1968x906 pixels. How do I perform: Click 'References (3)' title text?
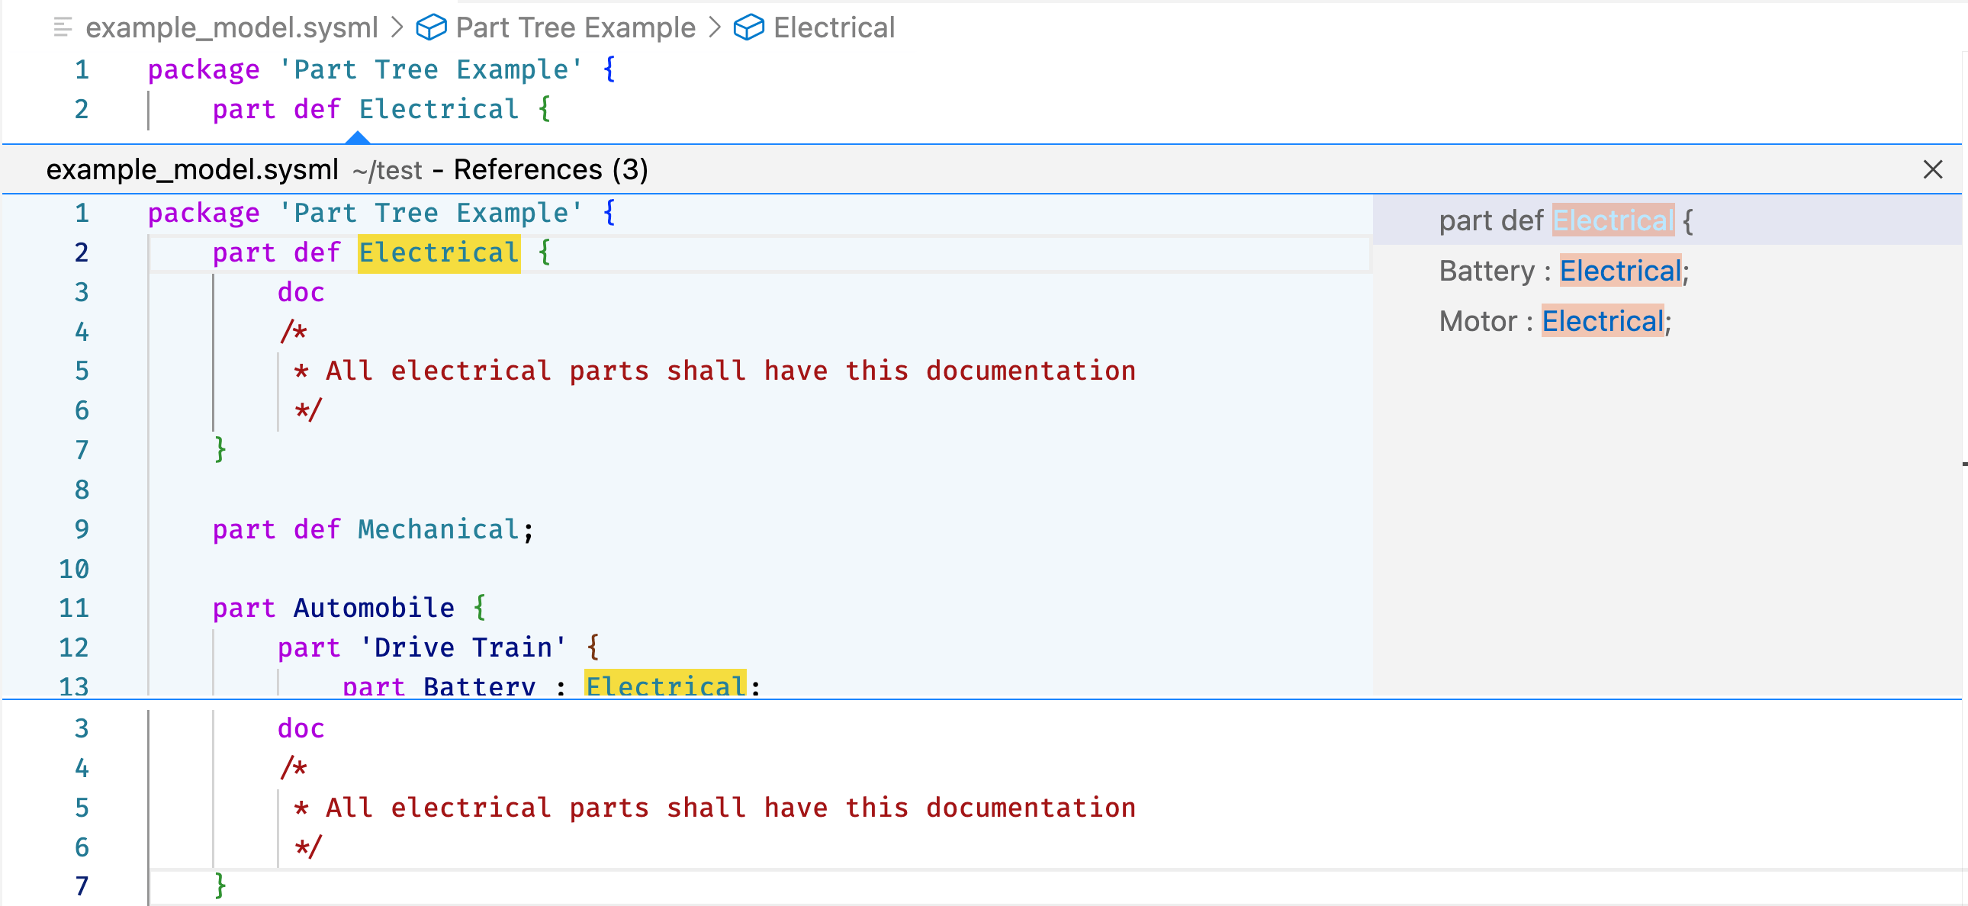[x=551, y=169]
